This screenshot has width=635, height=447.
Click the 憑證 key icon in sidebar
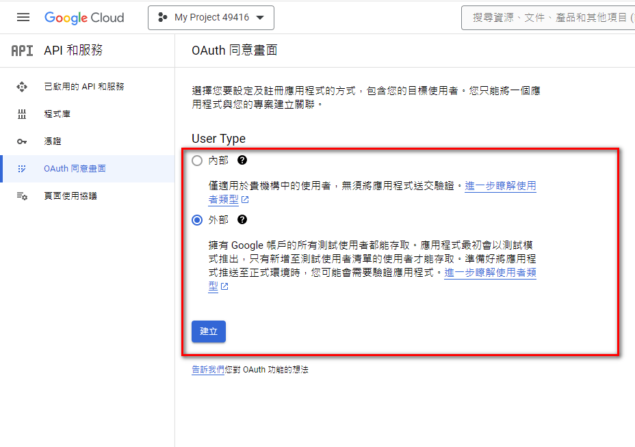[22, 141]
